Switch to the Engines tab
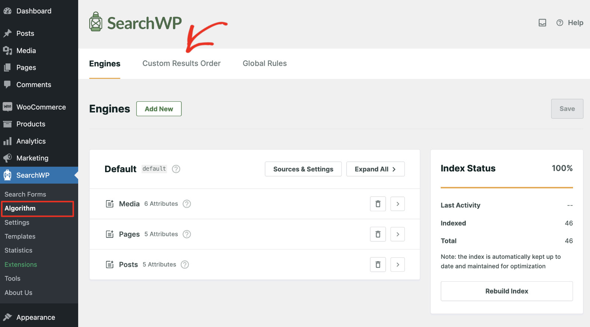The height and width of the screenshot is (327, 590). (x=105, y=64)
